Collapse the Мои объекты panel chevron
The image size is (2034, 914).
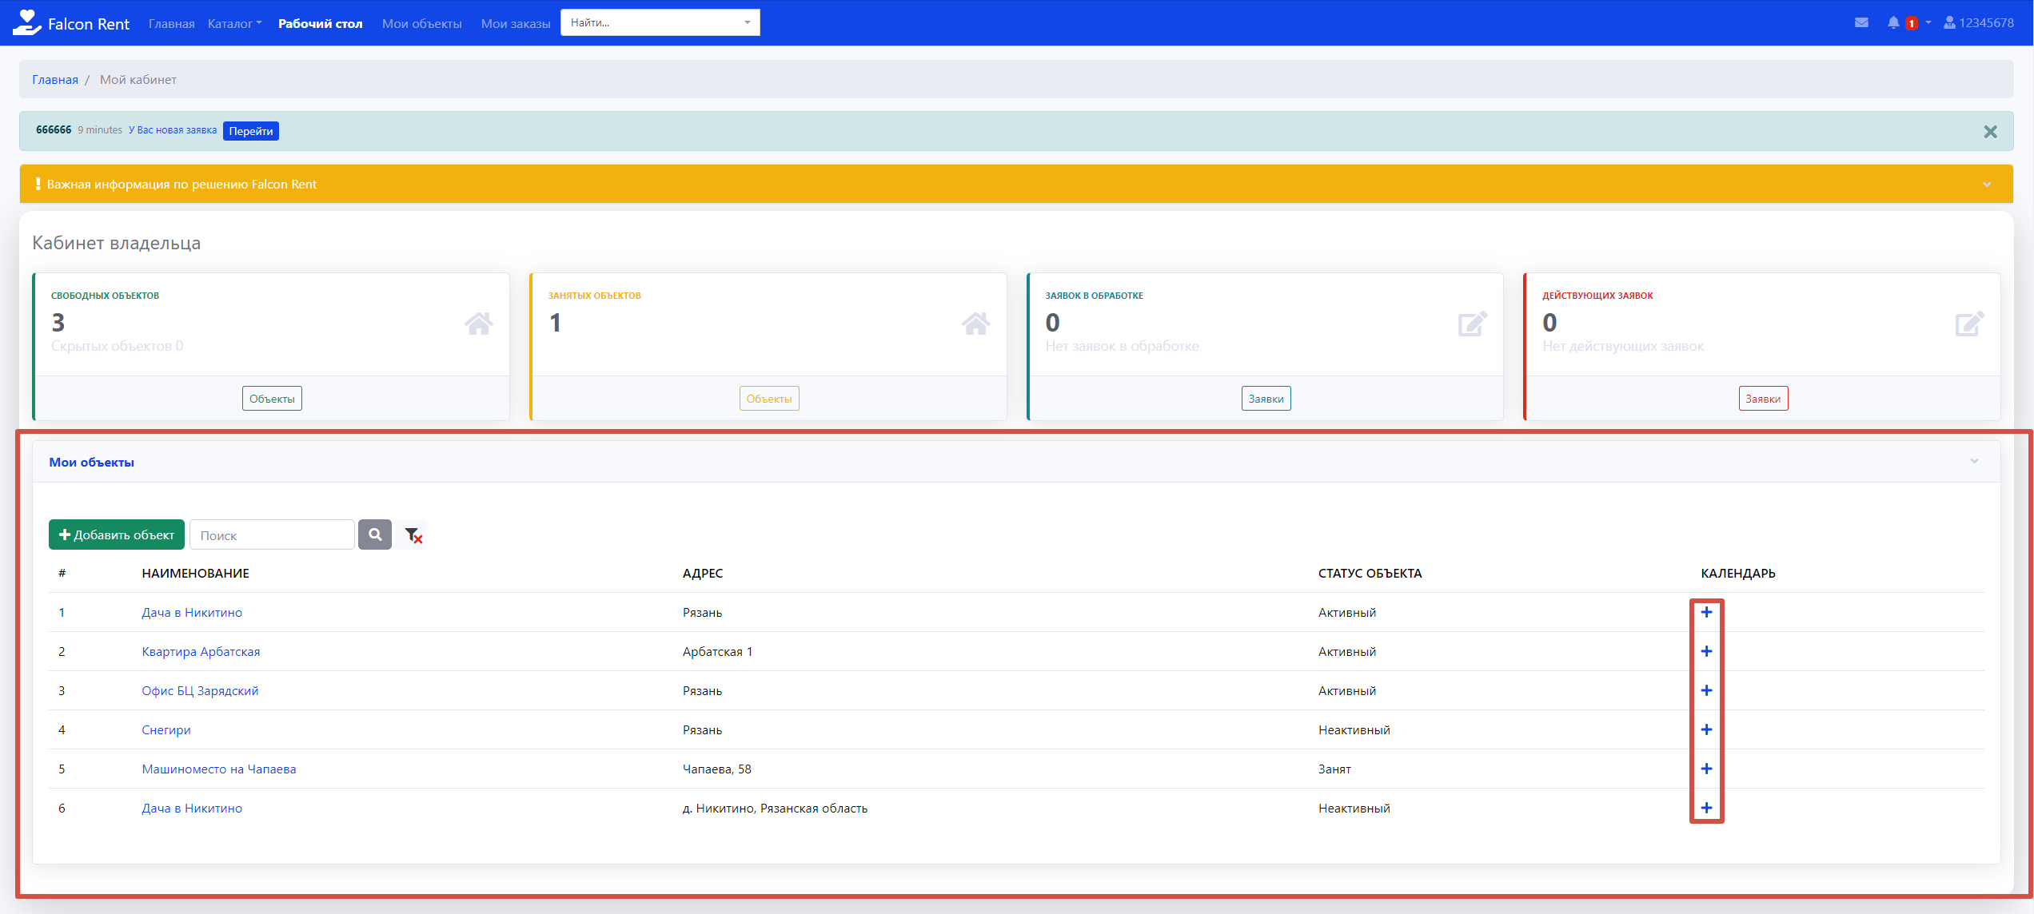pyautogui.click(x=1974, y=461)
